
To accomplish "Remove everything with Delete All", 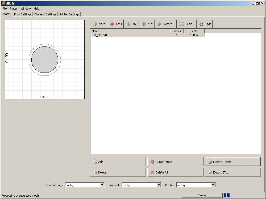I will (x=175, y=172).
